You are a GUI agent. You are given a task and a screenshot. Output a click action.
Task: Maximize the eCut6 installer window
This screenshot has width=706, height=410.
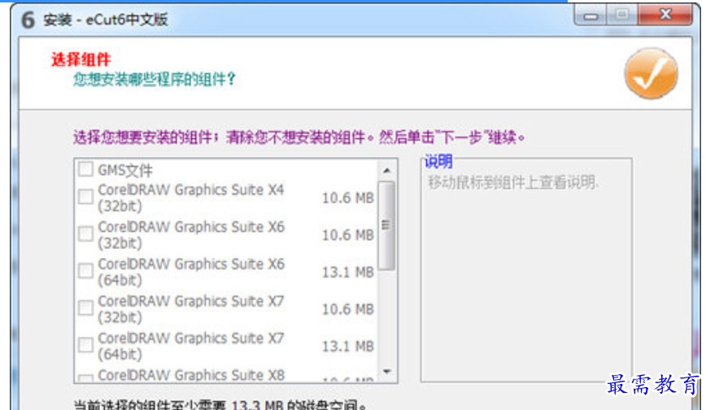click(x=622, y=15)
